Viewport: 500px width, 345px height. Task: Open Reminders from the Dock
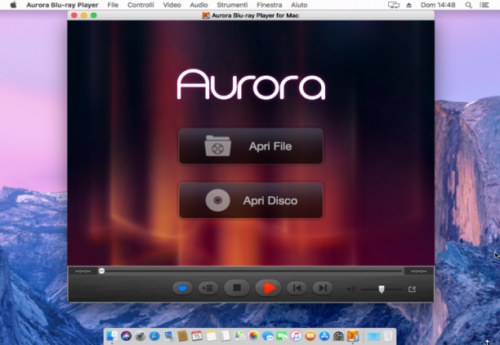225,336
